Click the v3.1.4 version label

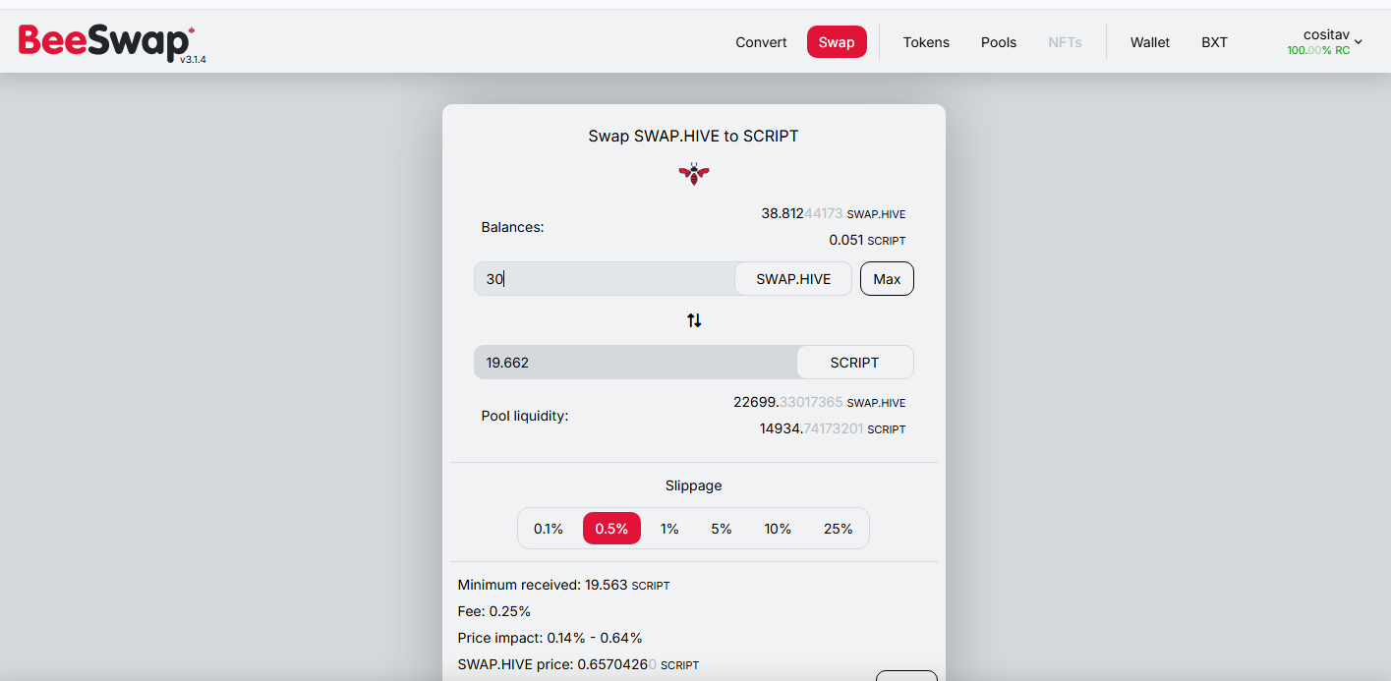click(x=193, y=60)
